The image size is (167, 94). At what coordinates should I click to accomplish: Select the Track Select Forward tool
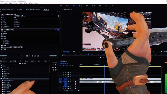pos(56,63)
